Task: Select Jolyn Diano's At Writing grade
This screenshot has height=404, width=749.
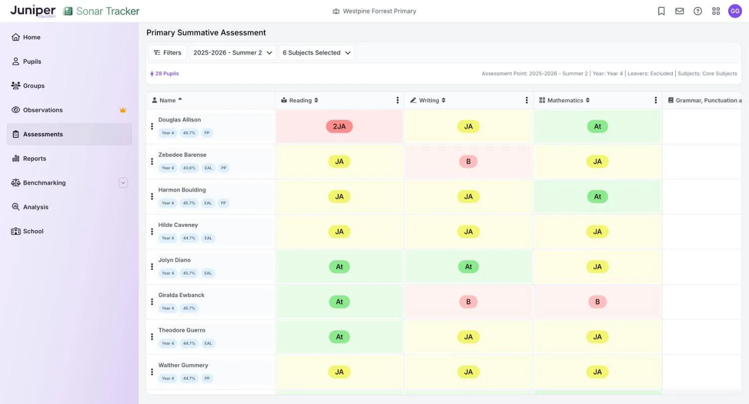Action: tap(468, 267)
